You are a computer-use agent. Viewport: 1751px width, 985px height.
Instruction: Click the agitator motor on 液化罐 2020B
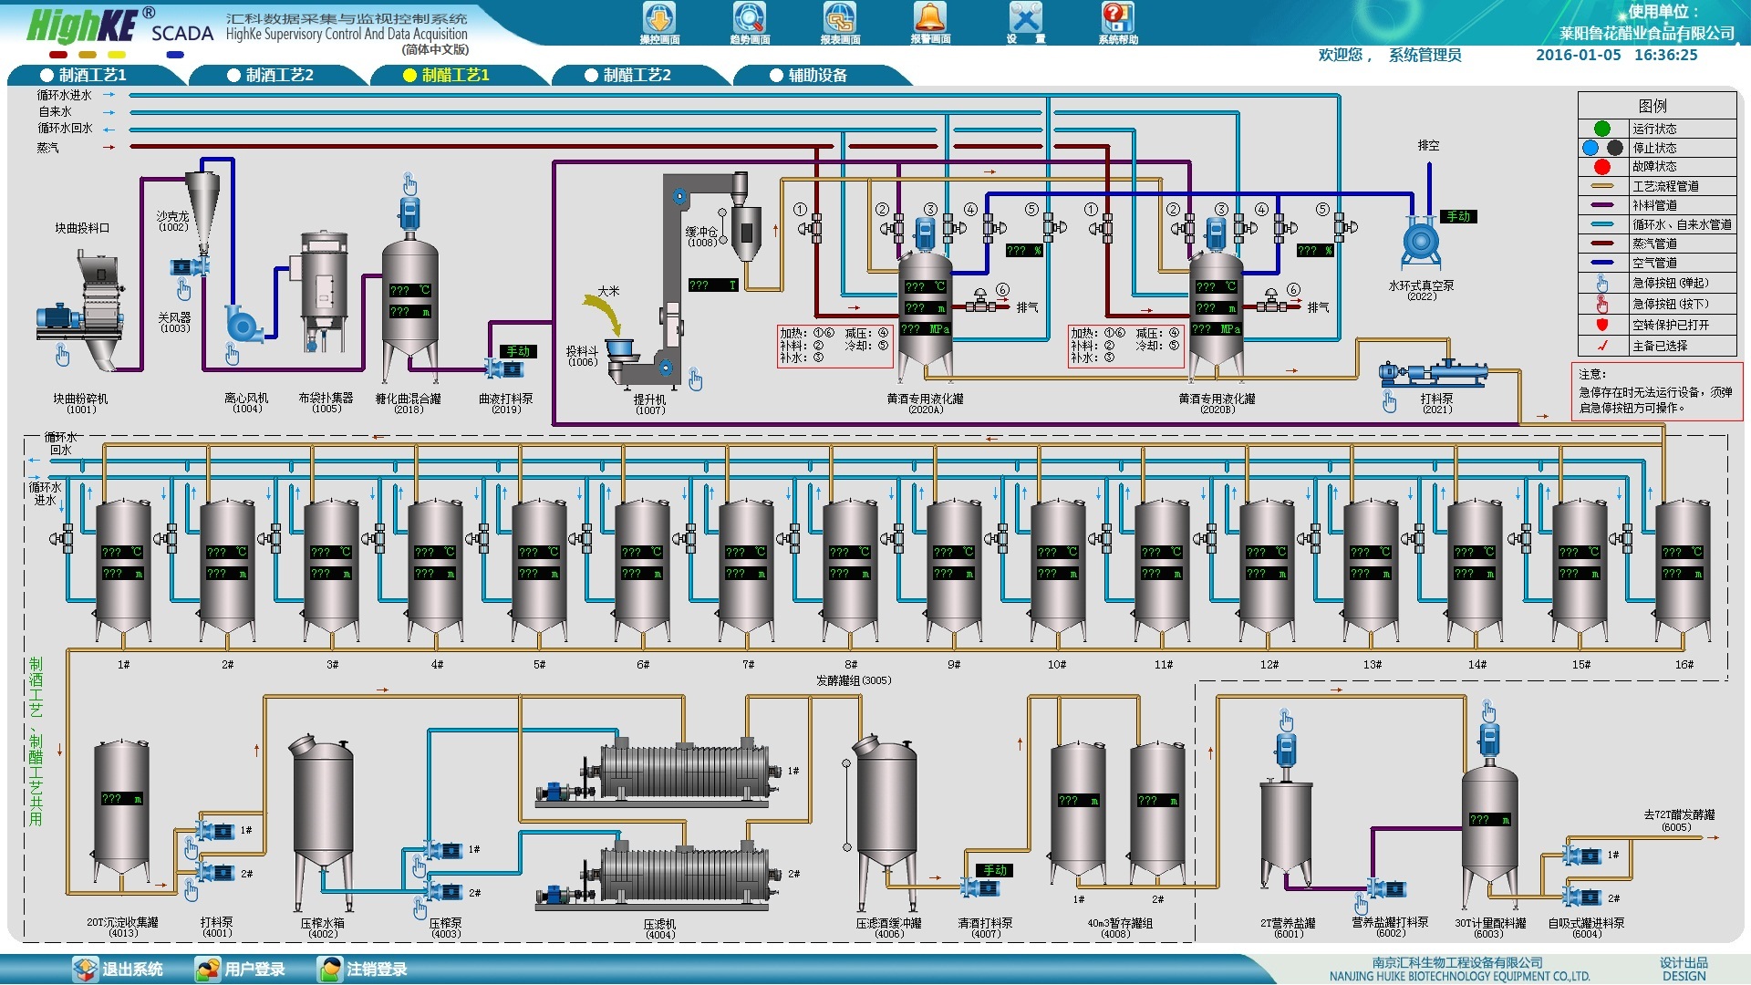click(x=1217, y=234)
